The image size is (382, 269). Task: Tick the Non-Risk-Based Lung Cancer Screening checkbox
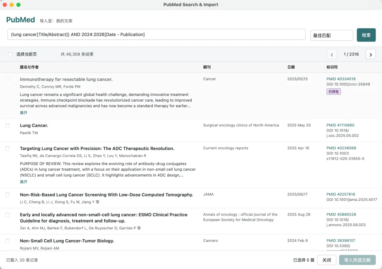click(7, 195)
